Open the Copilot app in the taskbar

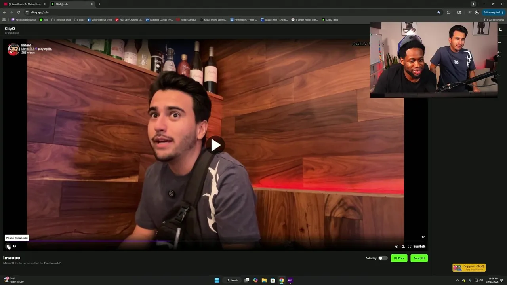[x=255, y=280]
